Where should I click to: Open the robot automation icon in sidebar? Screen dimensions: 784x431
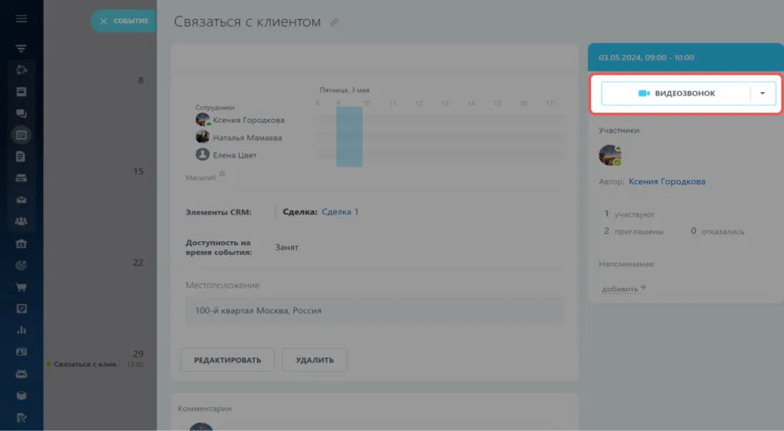(21, 374)
